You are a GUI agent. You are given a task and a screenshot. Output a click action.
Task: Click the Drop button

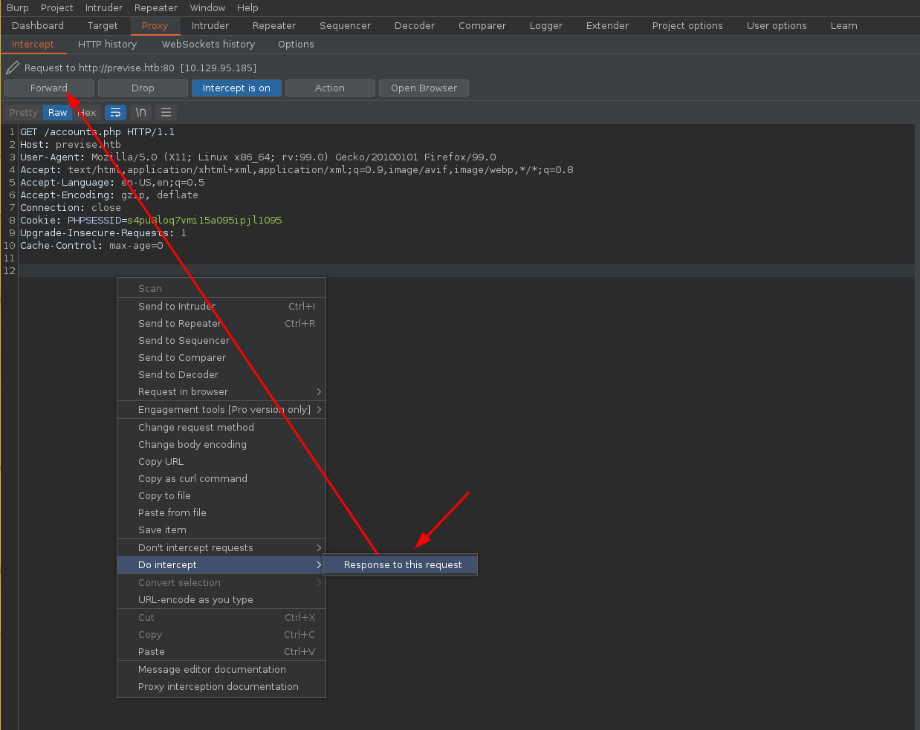[143, 88]
